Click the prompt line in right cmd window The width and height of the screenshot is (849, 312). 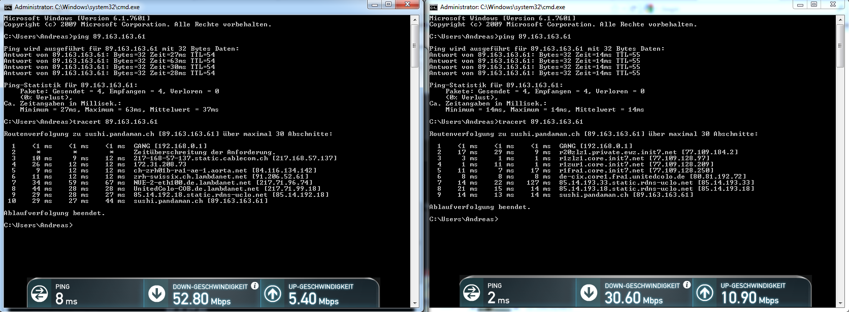(x=464, y=219)
